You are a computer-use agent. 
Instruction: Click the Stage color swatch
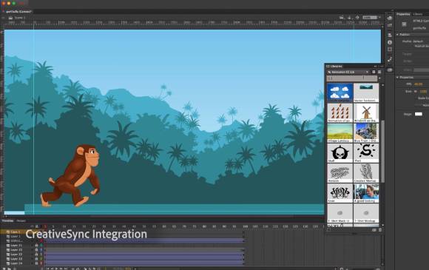pyautogui.click(x=419, y=114)
